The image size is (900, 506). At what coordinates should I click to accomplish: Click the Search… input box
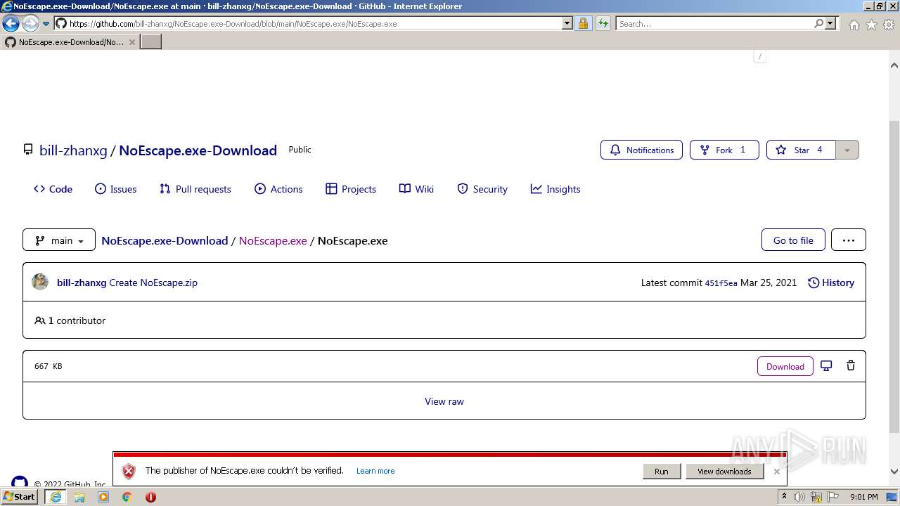pyautogui.click(x=714, y=23)
